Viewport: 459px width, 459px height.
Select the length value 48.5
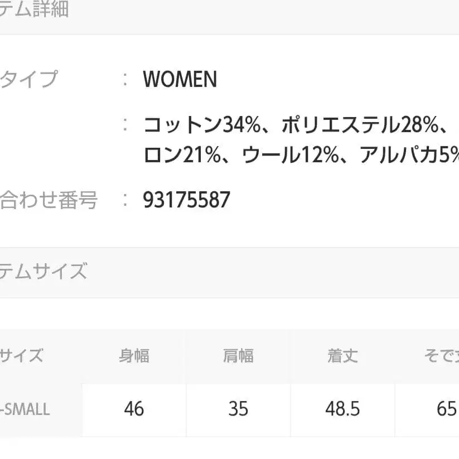click(x=341, y=410)
